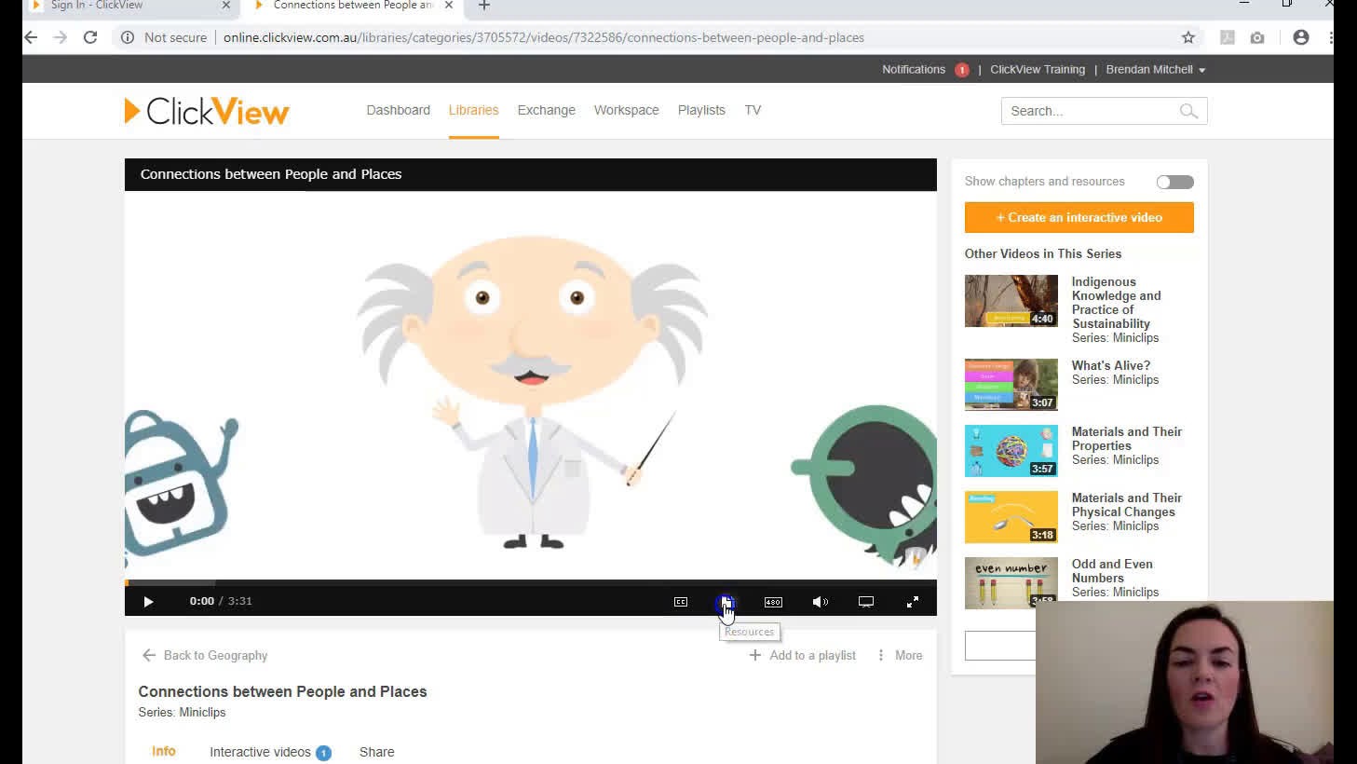
Task: Select the Share tab
Action: click(376, 752)
